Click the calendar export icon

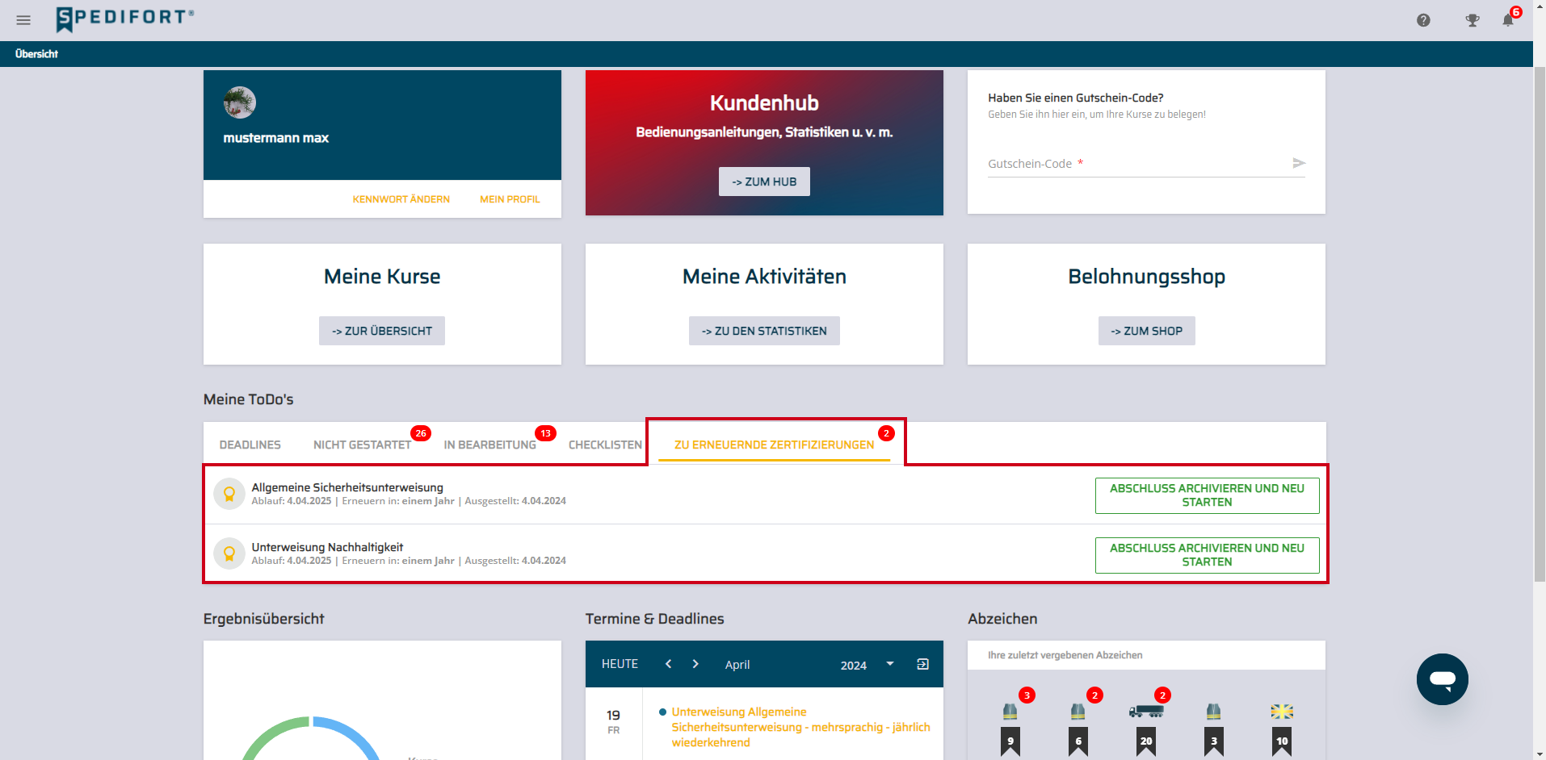[x=923, y=664]
